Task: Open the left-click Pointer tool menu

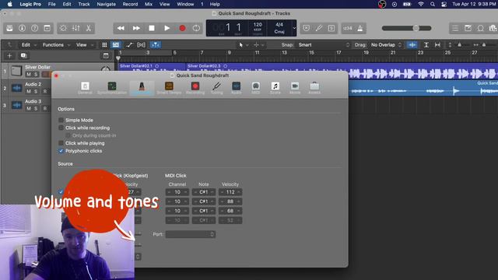Action: (244, 45)
